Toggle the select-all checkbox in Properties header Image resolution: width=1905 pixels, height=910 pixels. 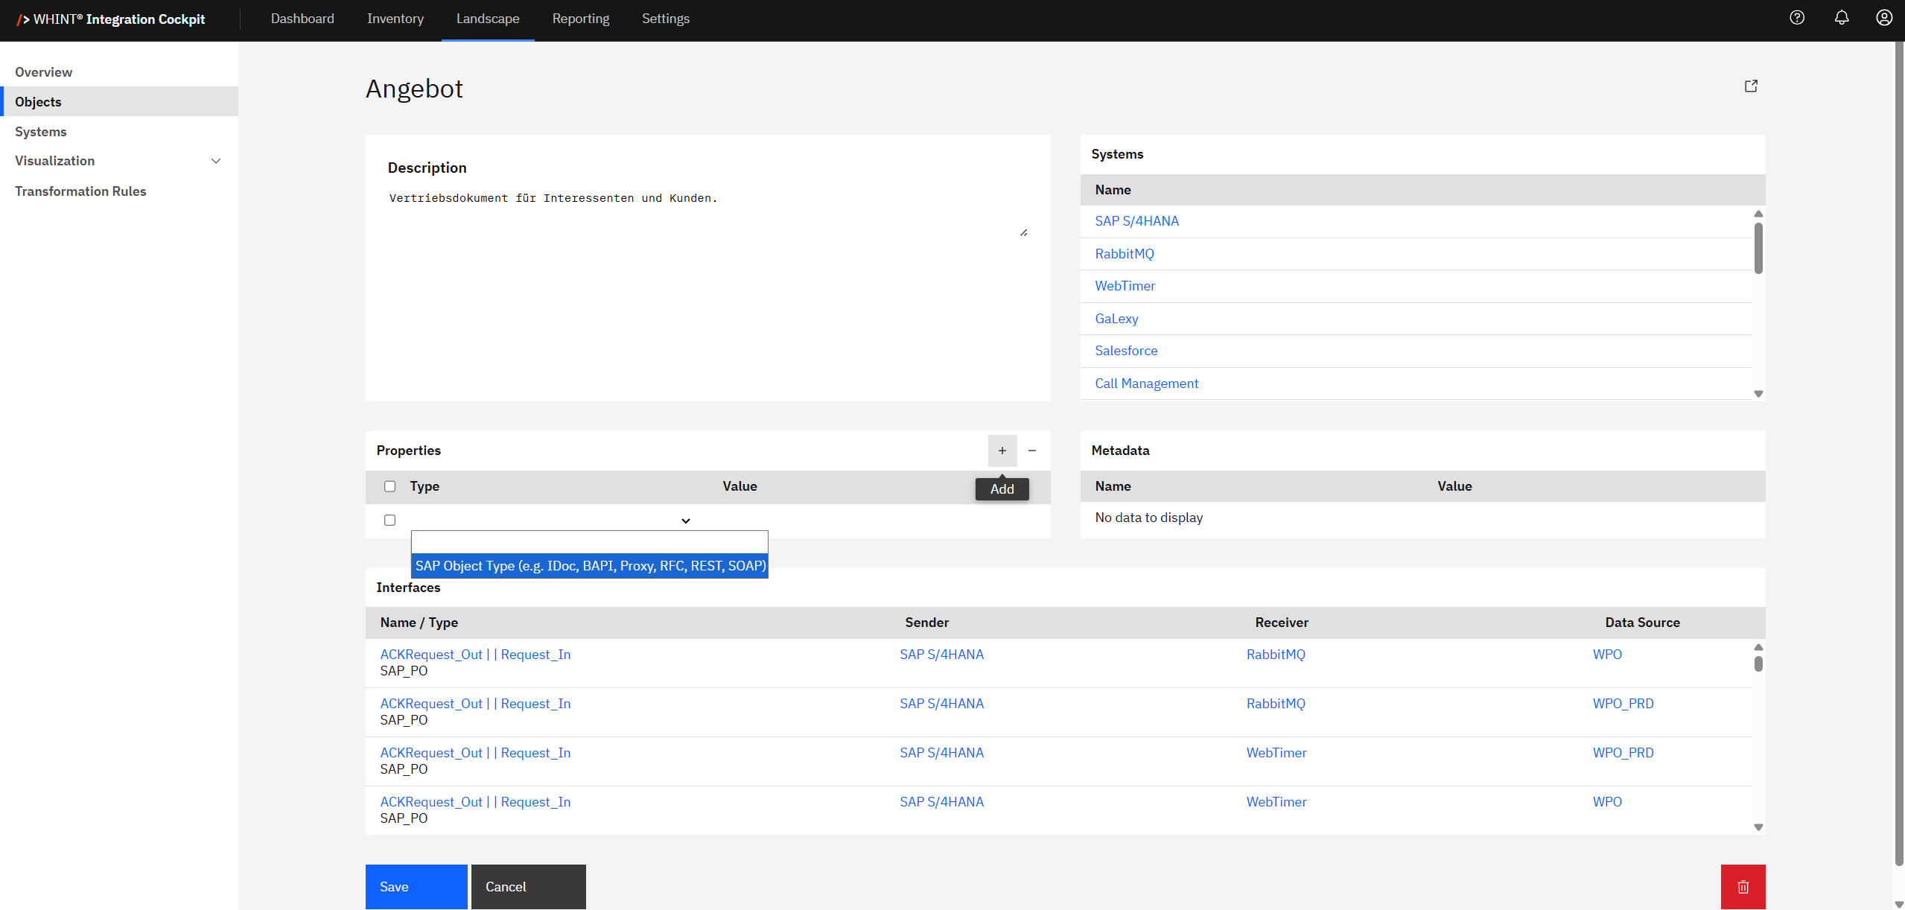389,486
